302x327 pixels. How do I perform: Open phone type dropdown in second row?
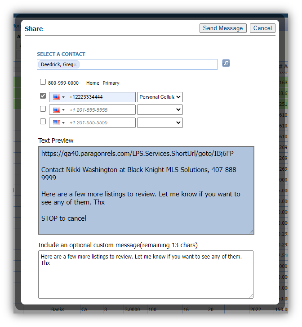[160, 110]
